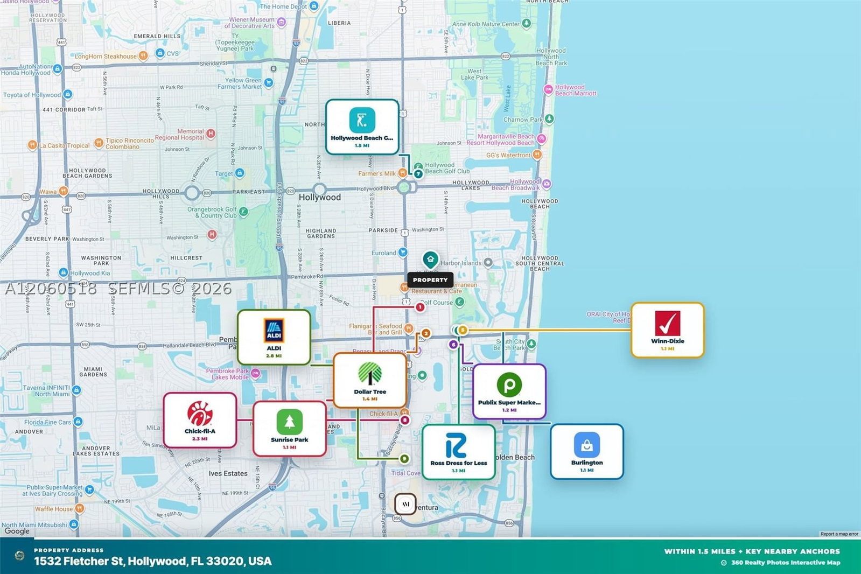The image size is (861, 574).
Task: Click Orangebrook Golf & Country Club pin
Action: point(243,212)
